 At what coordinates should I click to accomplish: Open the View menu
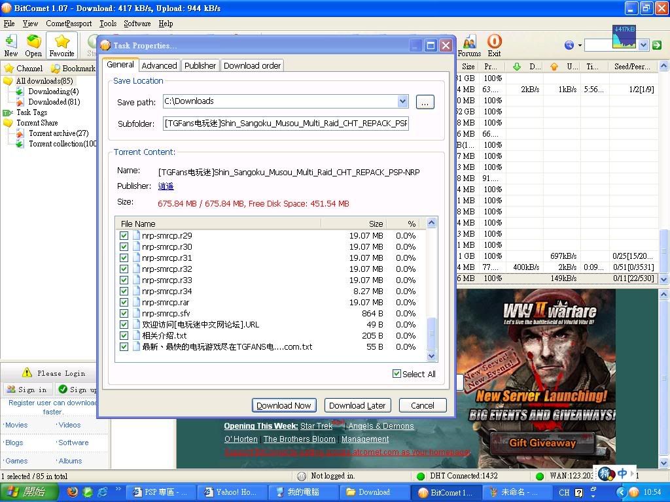pos(30,24)
